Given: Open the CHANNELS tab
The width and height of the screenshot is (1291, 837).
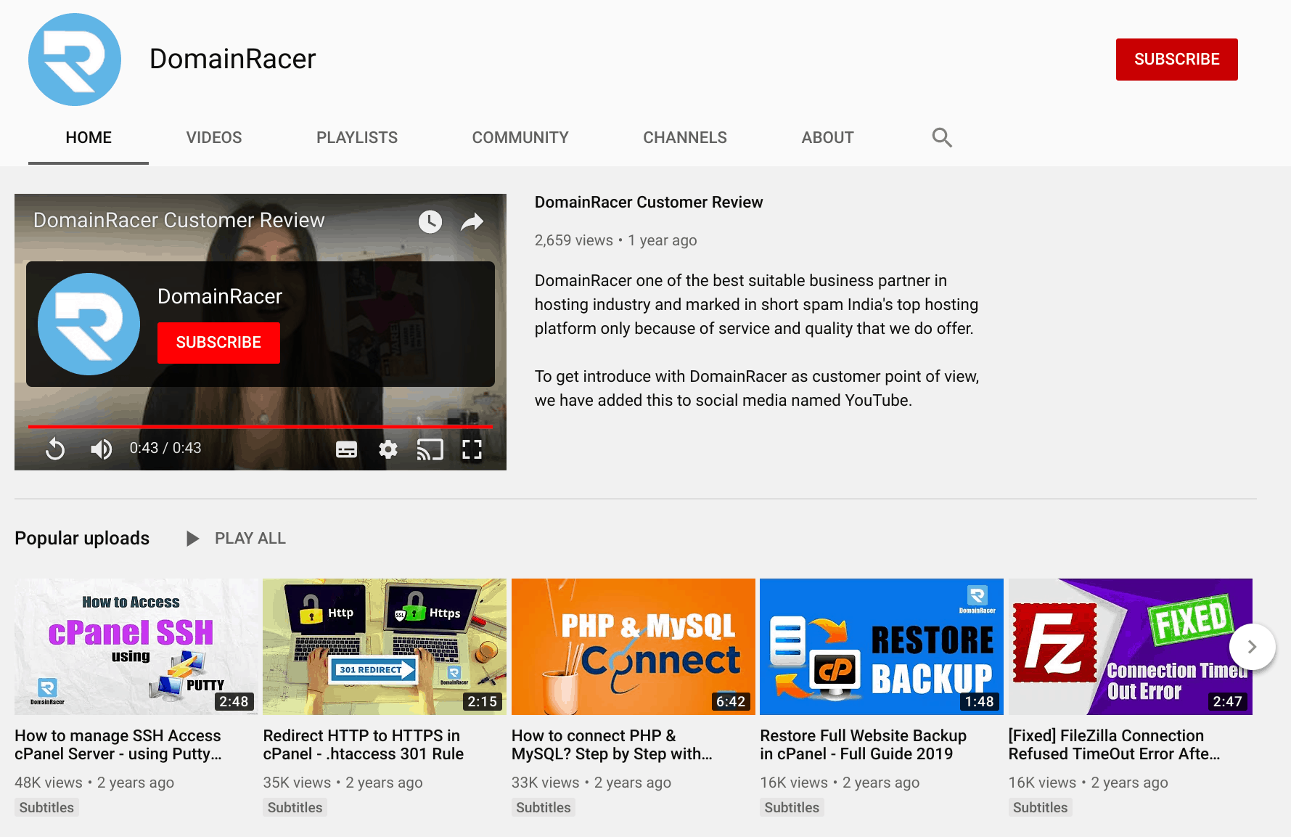Looking at the screenshot, I should (685, 137).
